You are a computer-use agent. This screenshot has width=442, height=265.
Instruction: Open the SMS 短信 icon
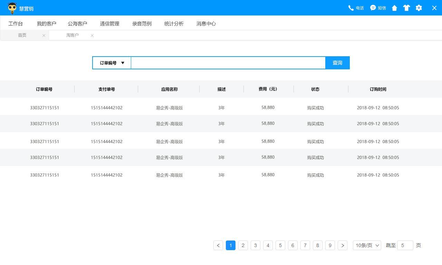[x=373, y=8]
